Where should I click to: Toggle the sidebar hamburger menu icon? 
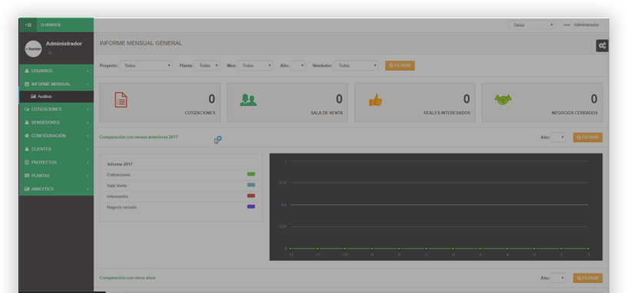pos(28,25)
